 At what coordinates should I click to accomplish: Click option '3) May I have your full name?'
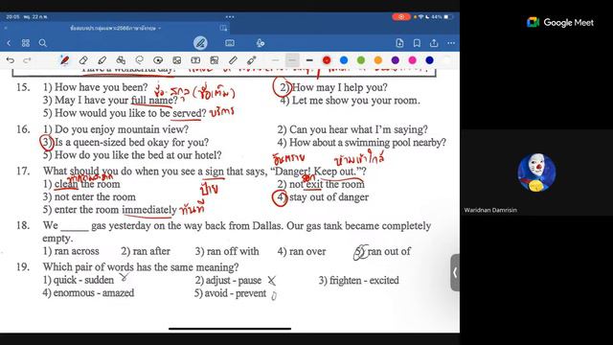point(110,100)
